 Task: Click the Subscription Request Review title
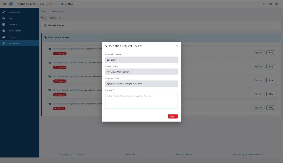(124, 46)
